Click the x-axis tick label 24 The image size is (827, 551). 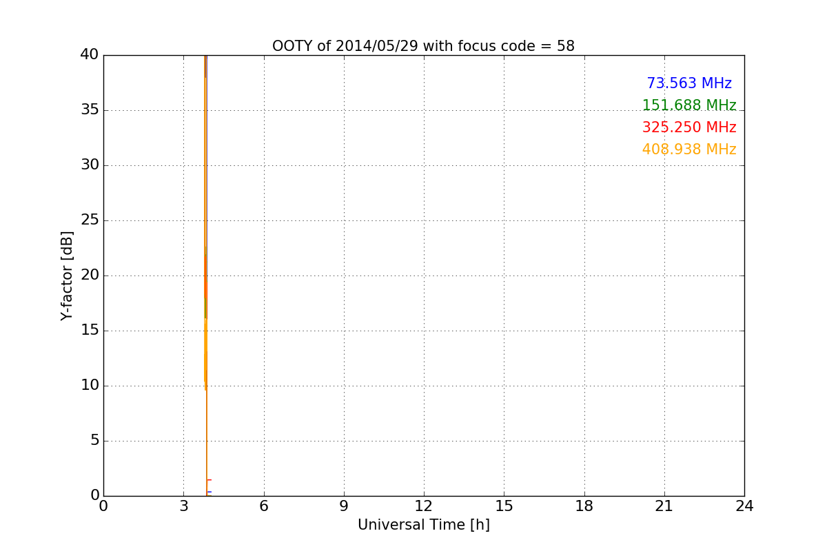744,506
